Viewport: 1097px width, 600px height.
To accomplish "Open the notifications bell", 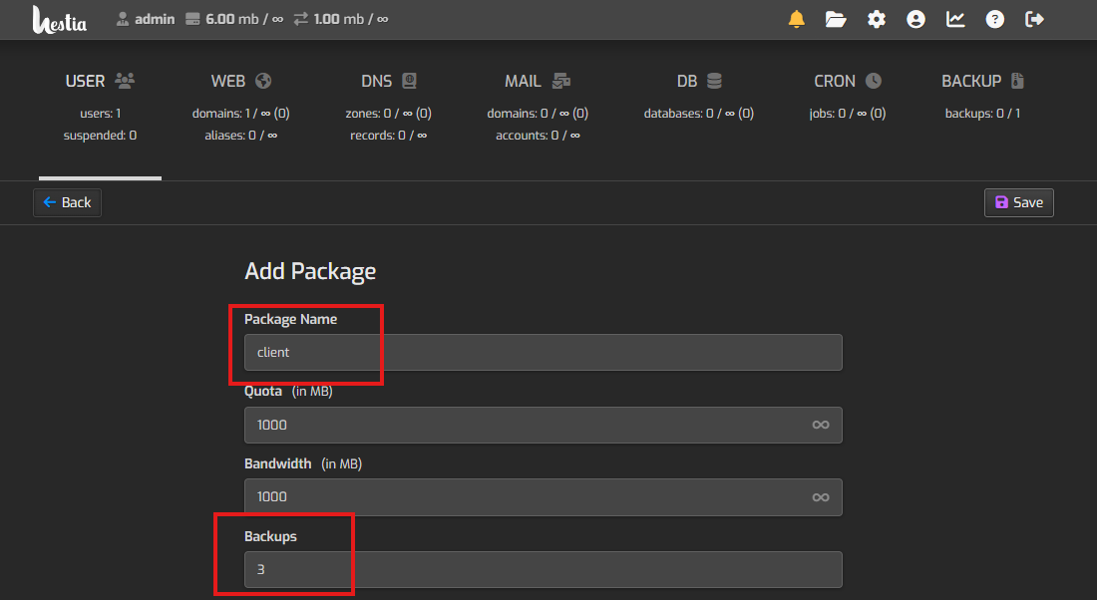I will click(x=796, y=20).
